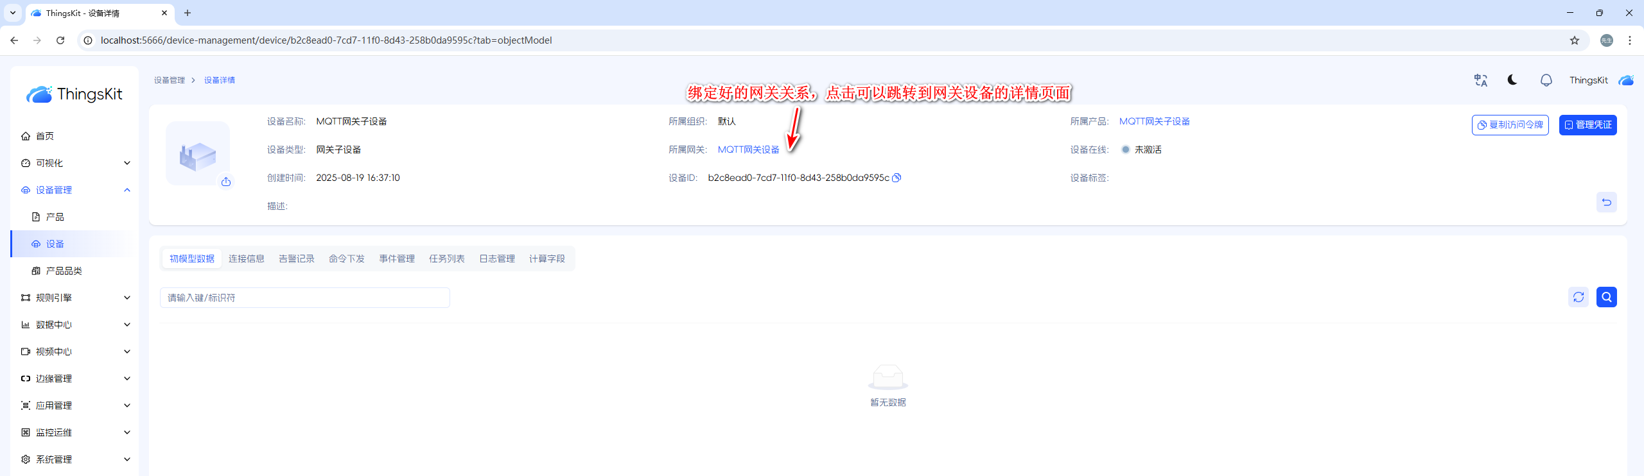Open the 日志管理 tab
1644x476 pixels.
[x=496, y=259]
